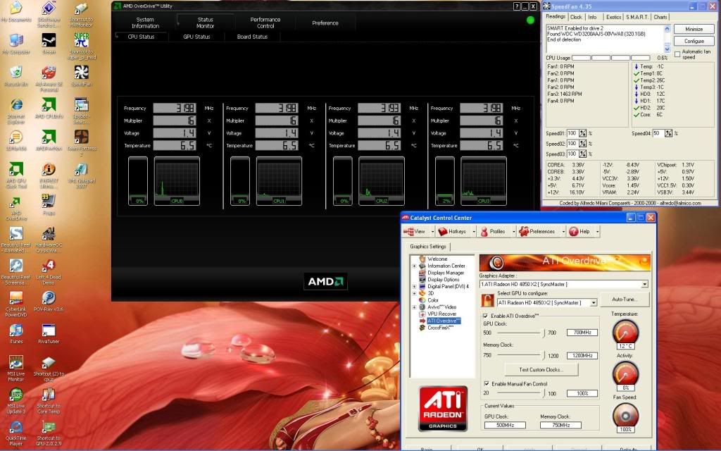Click the Memory Clock slider handle

544,355
